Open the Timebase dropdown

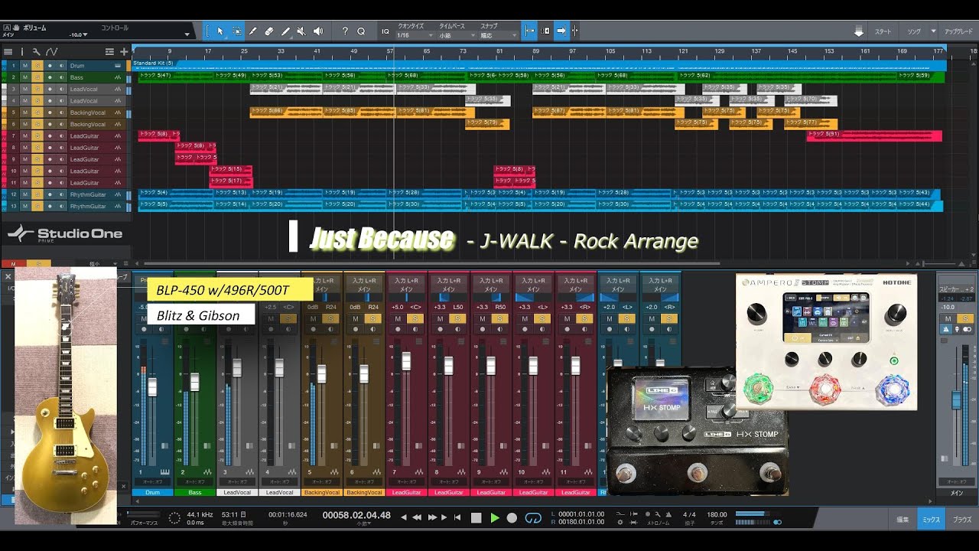(456, 35)
